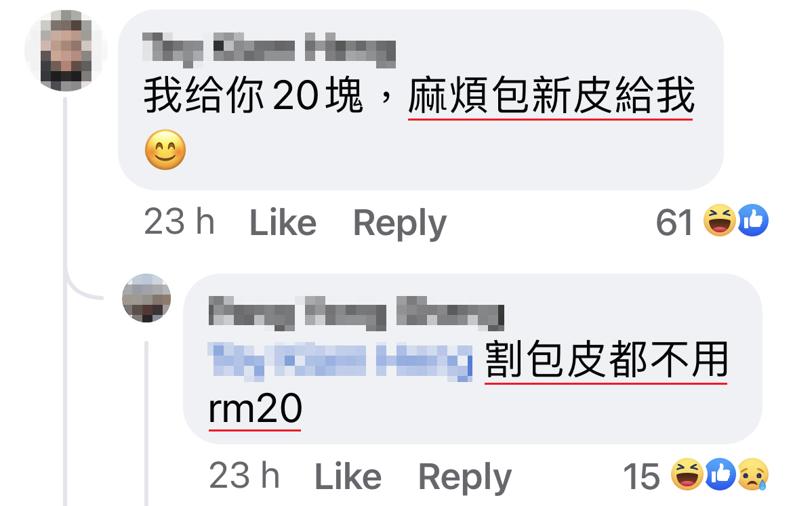Open the first comment's 23 h timestamp

(180, 222)
